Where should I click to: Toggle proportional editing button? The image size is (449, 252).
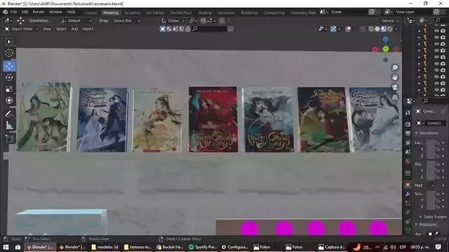222,21
